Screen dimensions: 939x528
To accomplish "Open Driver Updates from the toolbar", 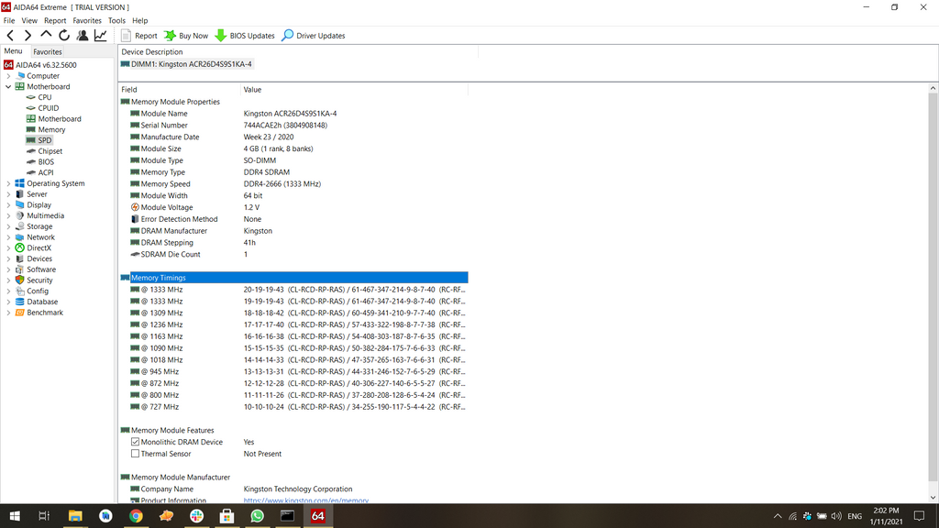I will tap(314, 36).
